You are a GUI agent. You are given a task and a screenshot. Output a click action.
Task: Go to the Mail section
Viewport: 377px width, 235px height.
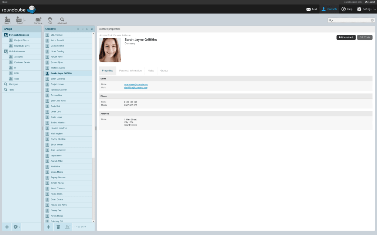coord(312,9)
